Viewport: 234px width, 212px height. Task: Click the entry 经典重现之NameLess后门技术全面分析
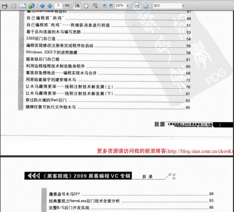[x=84, y=201]
